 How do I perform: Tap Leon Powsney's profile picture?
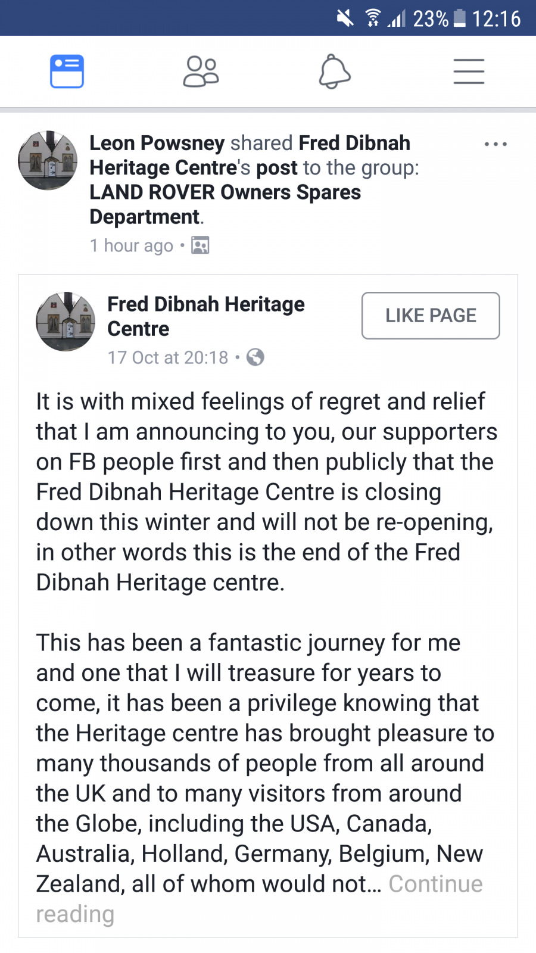(48, 160)
